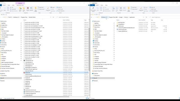
Task: Click Google breadcrumb in Application window
Action: (121, 17)
